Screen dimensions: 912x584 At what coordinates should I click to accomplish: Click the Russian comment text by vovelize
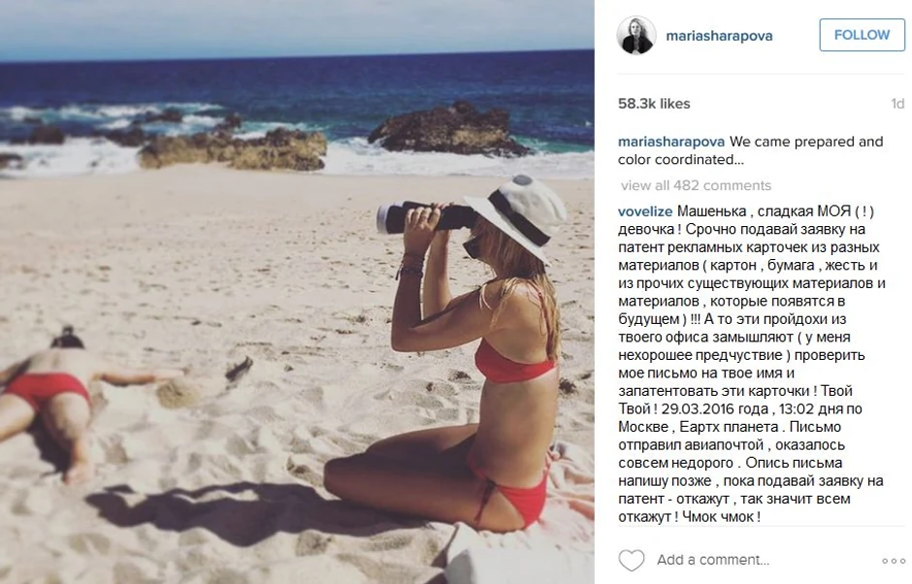(752, 364)
